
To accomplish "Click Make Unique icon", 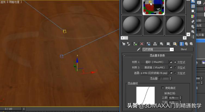I will pyautogui.click(x=155, y=44).
